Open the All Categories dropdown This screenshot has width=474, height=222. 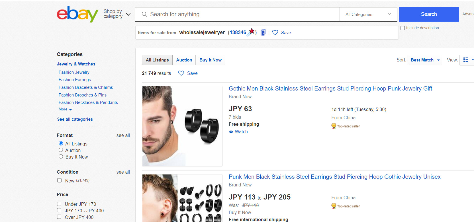coord(368,14)
